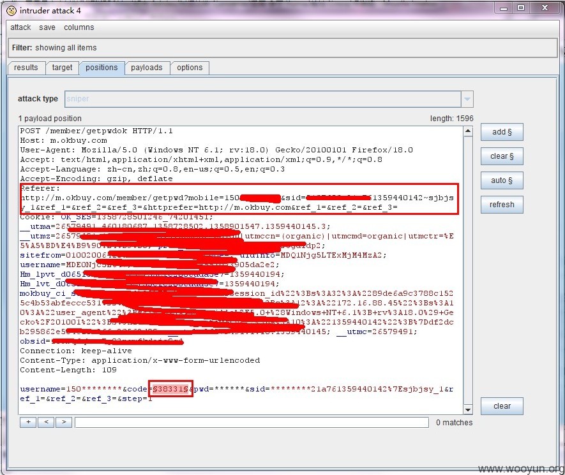The height and width of the screenshot is (475, 565).
Task: Go to next search match
Action: pos(64,422)
